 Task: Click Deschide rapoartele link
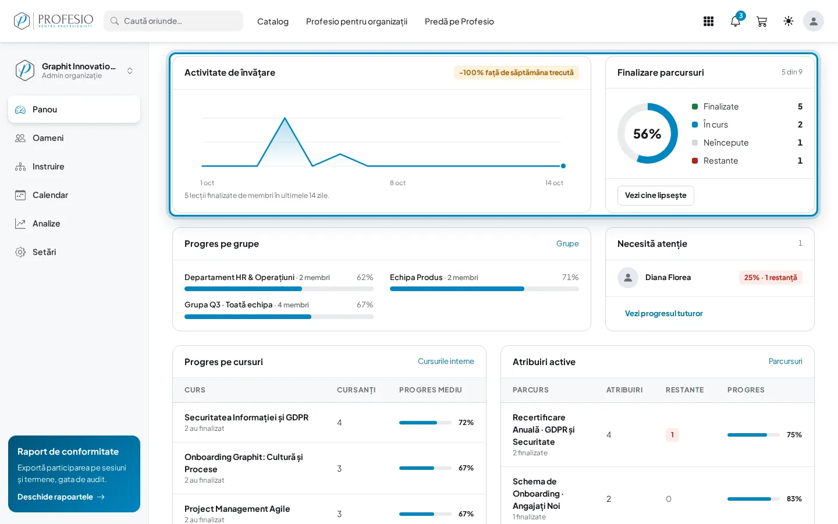pyautogui.click(x=61, y=497)
